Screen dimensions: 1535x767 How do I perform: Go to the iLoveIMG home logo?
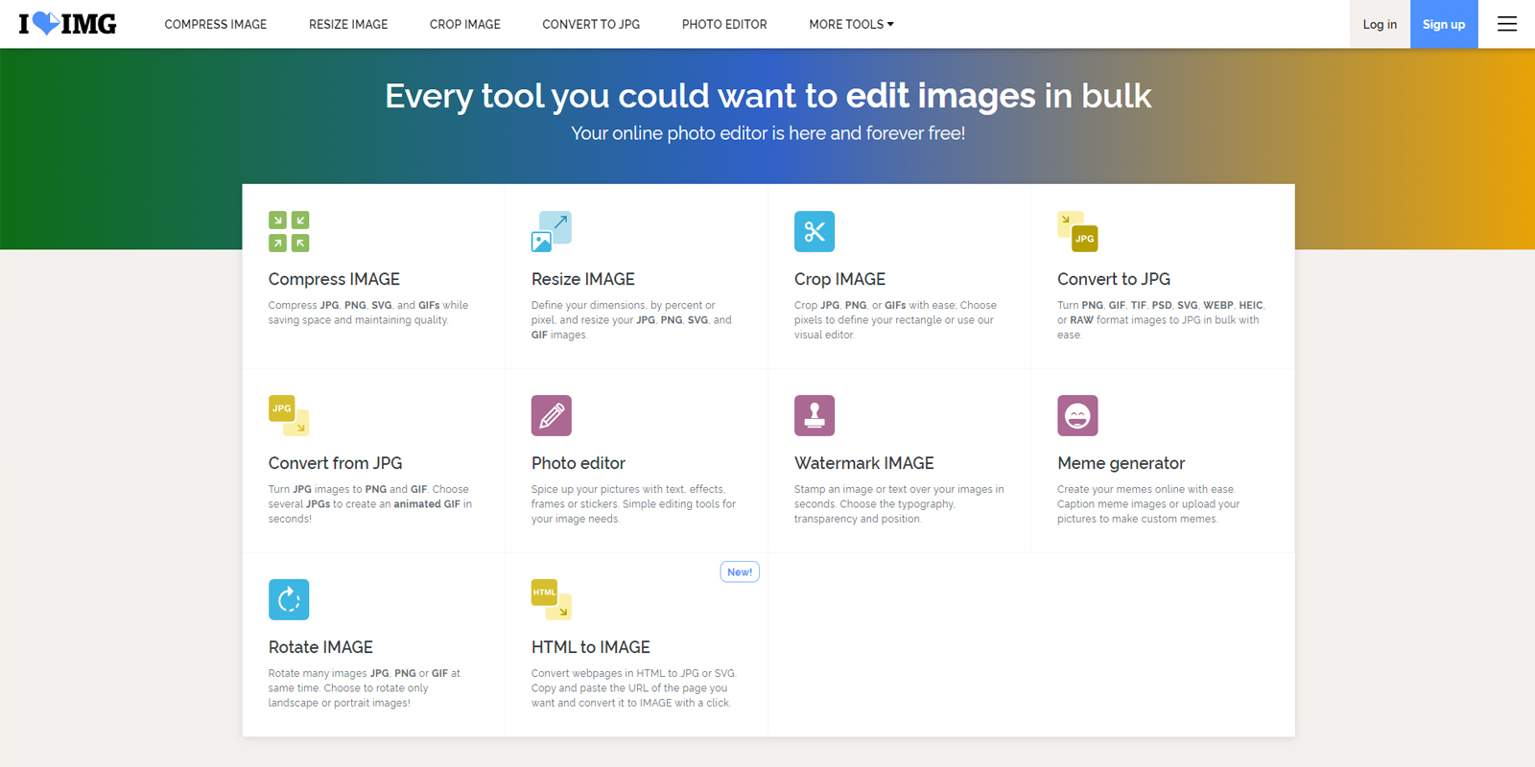67,24
